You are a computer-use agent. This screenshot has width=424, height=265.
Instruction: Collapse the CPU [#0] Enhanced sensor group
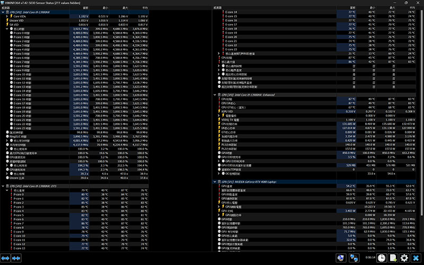215,94
